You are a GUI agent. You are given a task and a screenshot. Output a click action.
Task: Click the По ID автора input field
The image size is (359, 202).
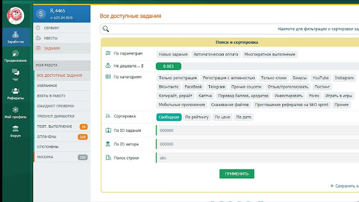pyautogui.click(x=257, y=144)
